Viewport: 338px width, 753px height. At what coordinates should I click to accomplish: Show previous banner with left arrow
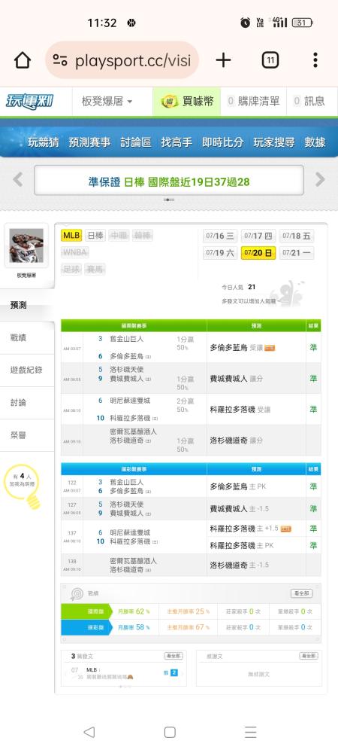coord(18,180)
